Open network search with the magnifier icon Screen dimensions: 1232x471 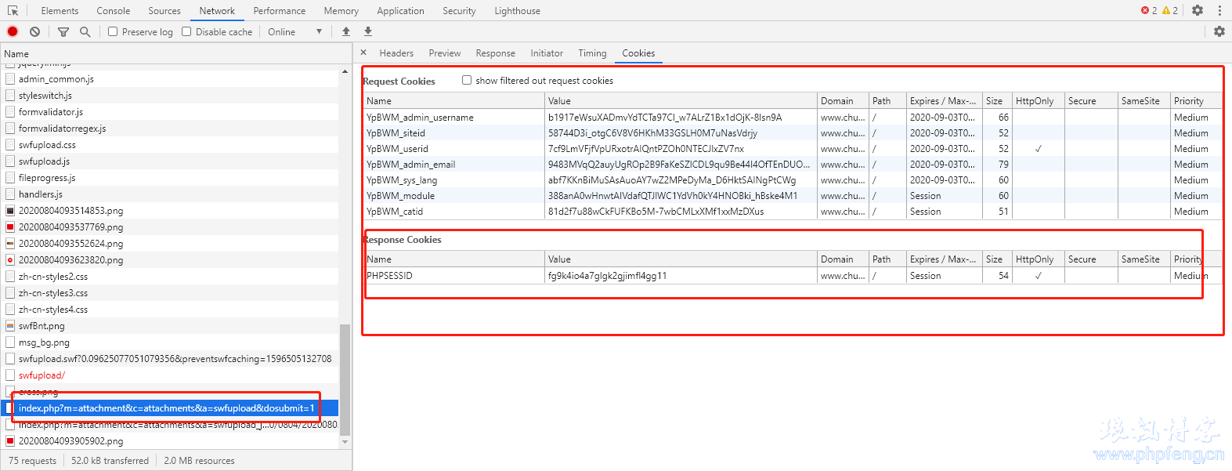coord(85,32)
